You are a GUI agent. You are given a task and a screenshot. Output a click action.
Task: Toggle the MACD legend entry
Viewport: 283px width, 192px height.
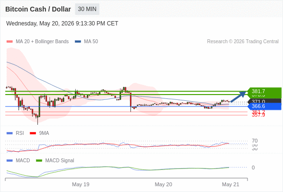(x=18, y=160)
